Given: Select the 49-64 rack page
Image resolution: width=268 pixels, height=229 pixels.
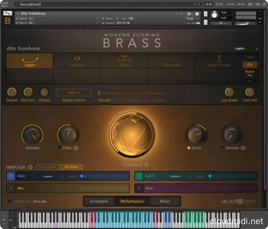Looking at the screenshot, I should click(x=240, y=4).
